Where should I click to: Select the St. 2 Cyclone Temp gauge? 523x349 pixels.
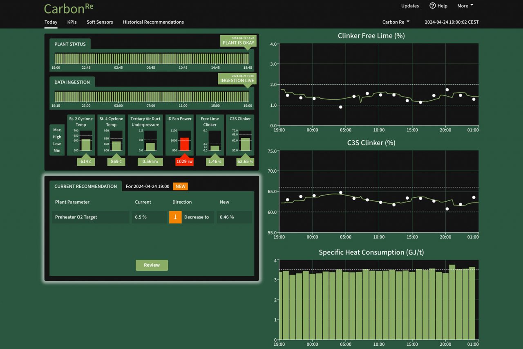point(80,135)
